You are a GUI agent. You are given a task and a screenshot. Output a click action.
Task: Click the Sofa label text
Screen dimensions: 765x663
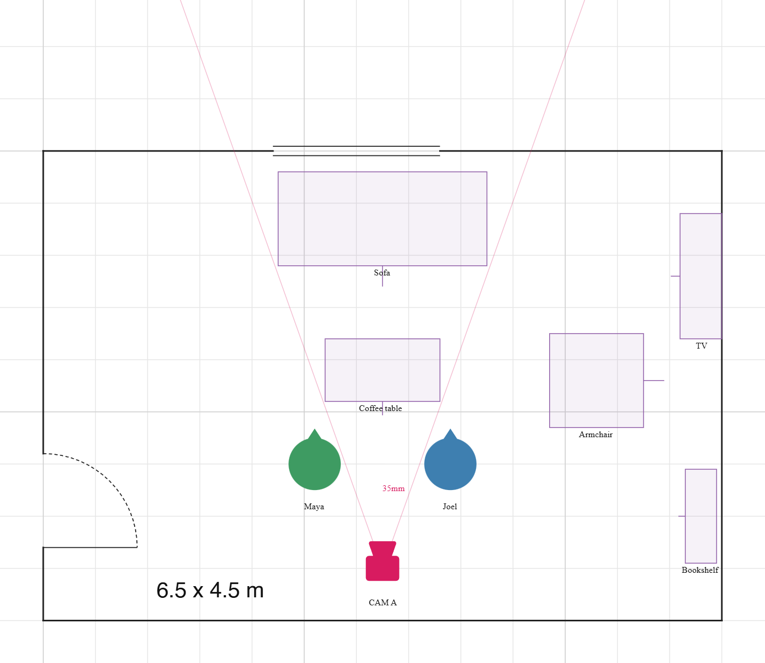click(x=382, y=273)
